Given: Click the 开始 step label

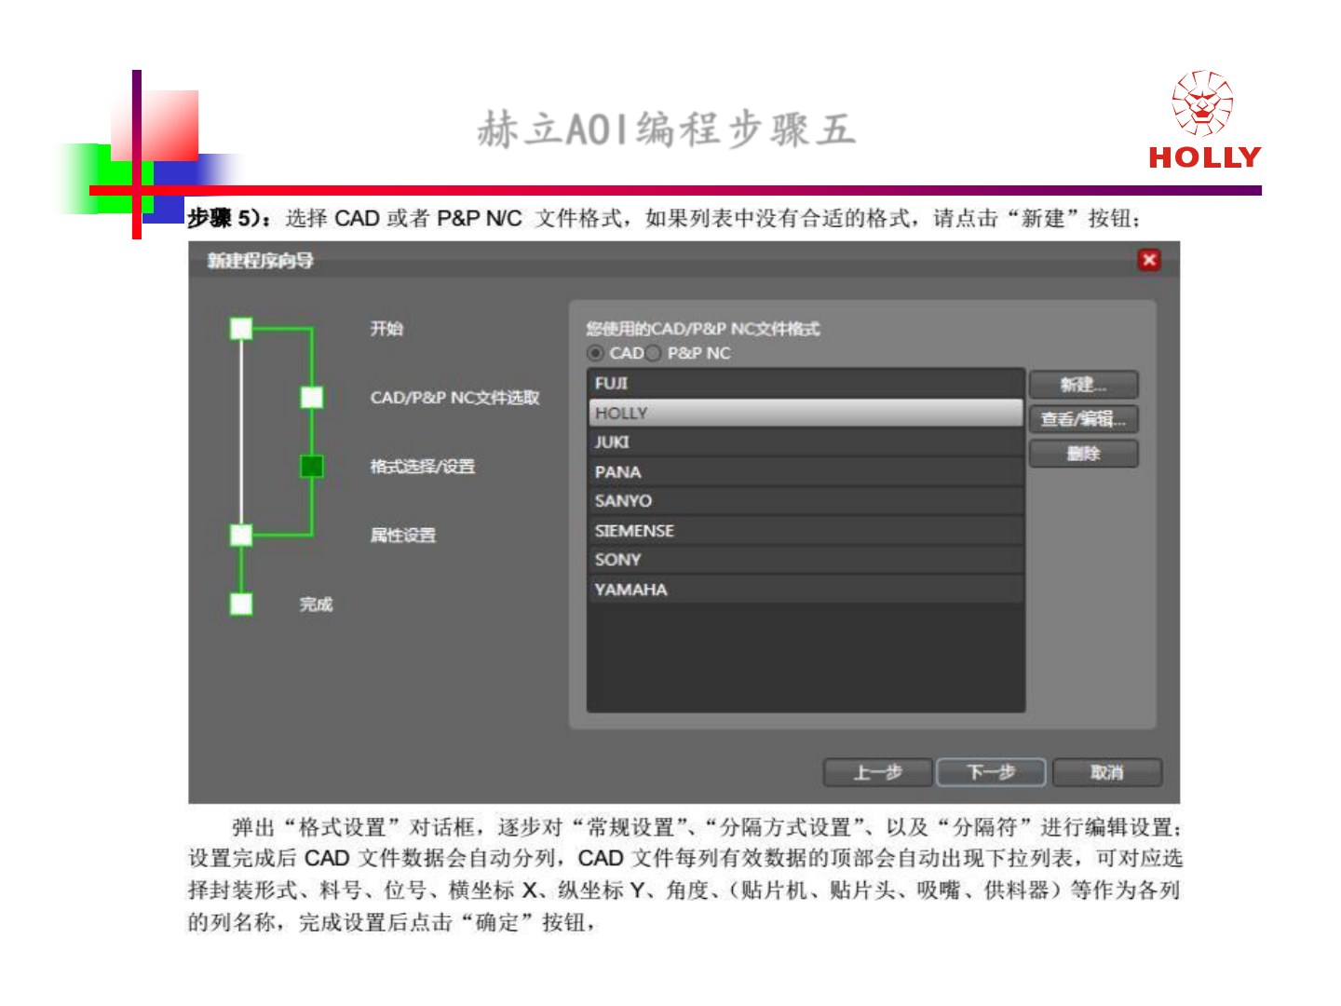Looking at the screenshot, I should tap(386, 329).
